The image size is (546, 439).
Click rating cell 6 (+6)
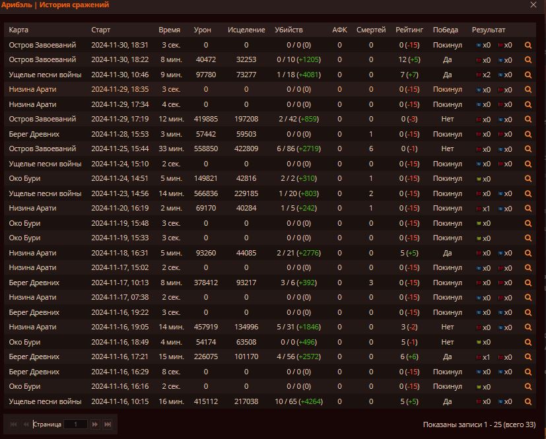coord(409,356)
